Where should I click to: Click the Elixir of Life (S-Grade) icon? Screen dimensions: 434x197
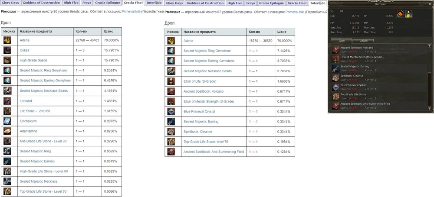coord(172,81)
